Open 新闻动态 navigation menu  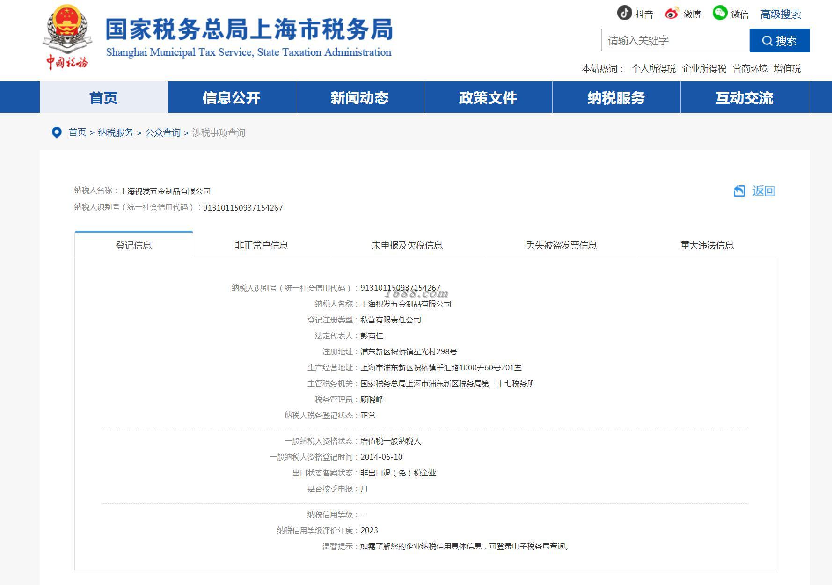click(360, 97)
